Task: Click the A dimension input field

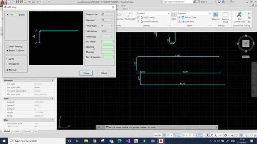Action: [14, 15]
